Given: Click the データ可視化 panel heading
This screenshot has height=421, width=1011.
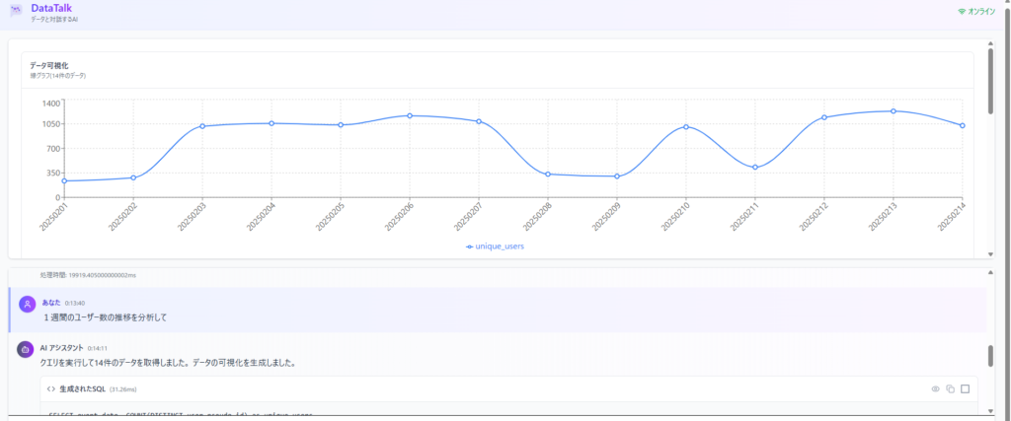Looking at the screenshot, I should [x=49, y=65].
